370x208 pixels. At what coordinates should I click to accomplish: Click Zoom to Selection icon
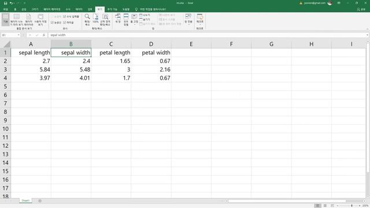point(105,20)
